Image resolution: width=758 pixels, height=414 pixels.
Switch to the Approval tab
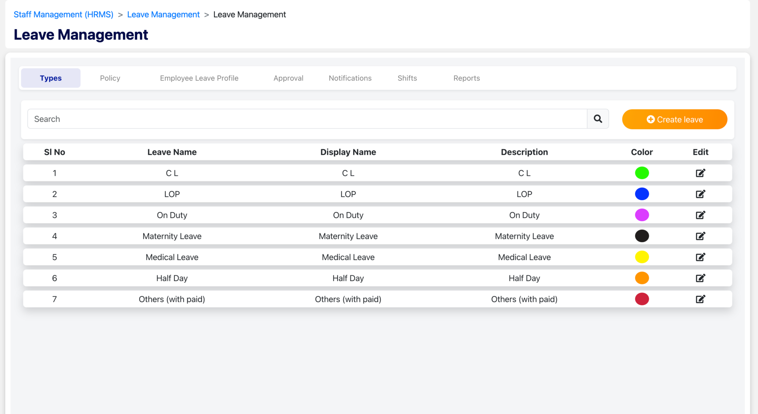[288, 78]
